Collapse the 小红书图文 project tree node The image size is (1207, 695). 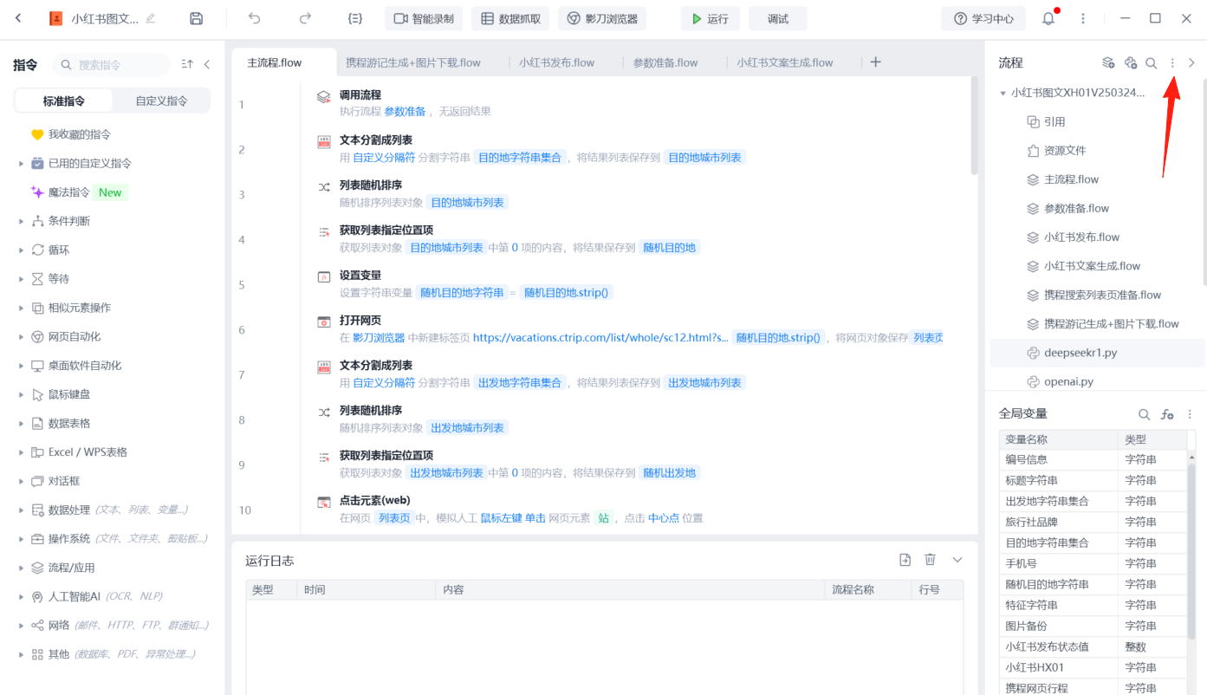[1003, 93]
